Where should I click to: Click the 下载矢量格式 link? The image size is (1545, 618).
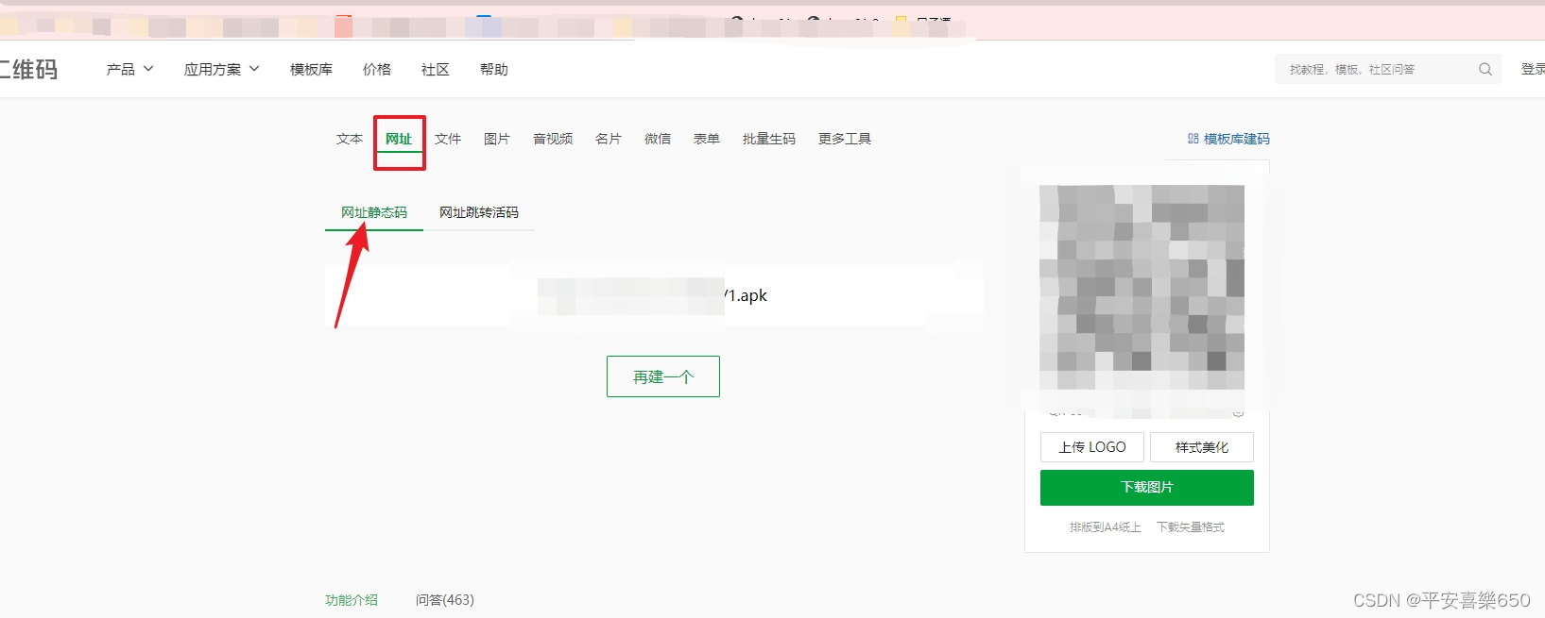tap(1191, 527)
